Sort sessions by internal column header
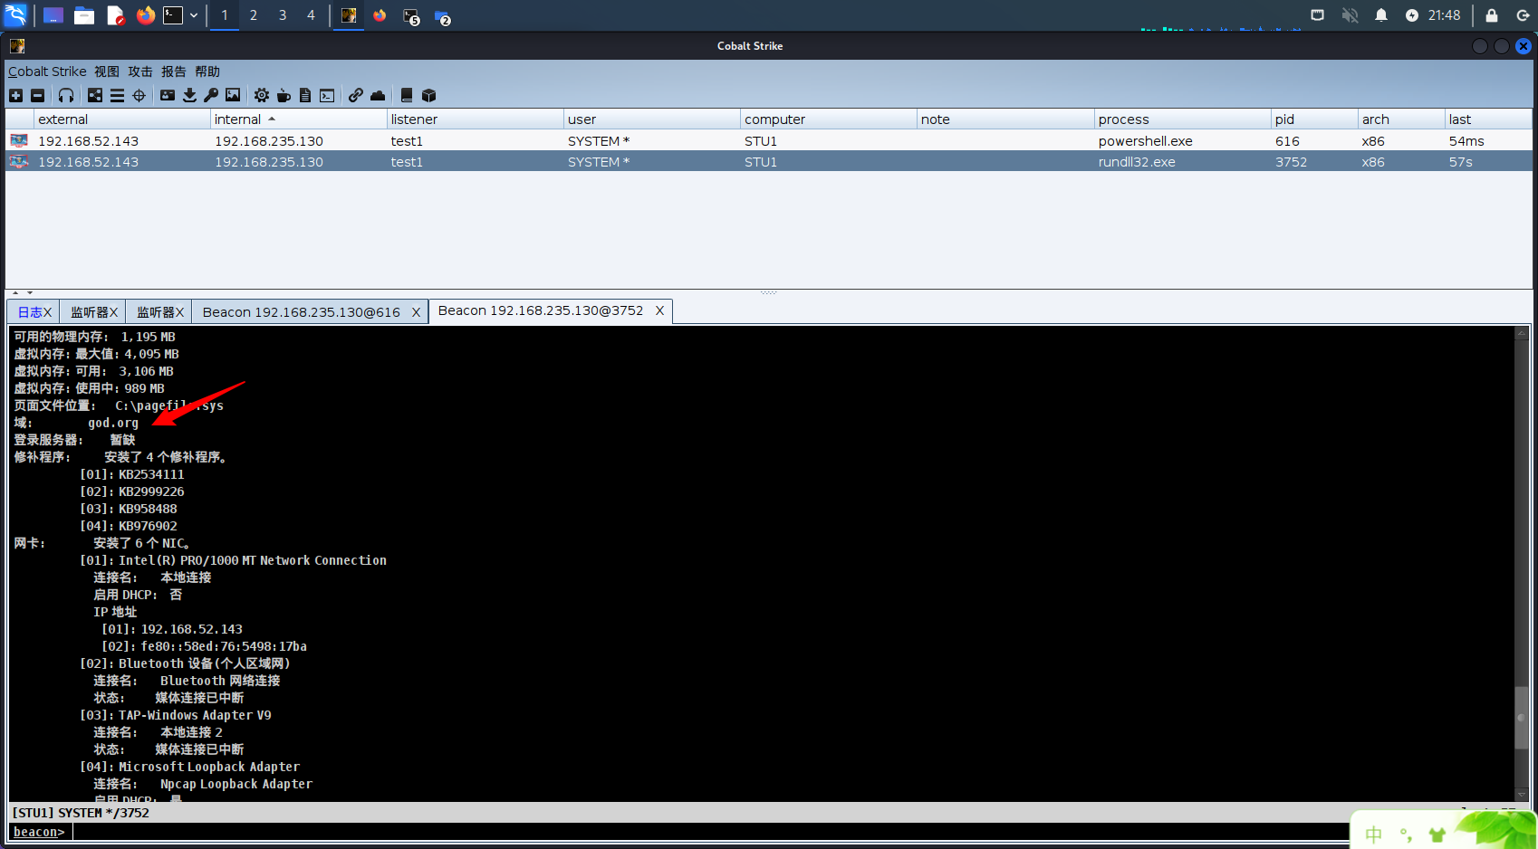1538x849 pixels. click(298, 119)
